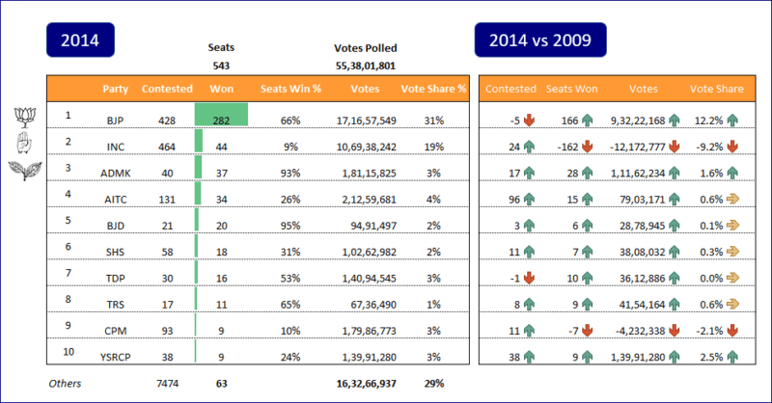Image resolution: width=772 pixels, height=403 pixels.
Task: Select the AITC party name cell
Action: point(115,200)
